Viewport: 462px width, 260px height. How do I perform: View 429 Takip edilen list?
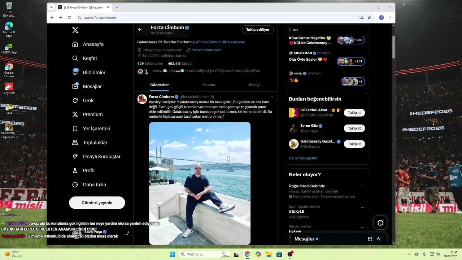point(150,64)
